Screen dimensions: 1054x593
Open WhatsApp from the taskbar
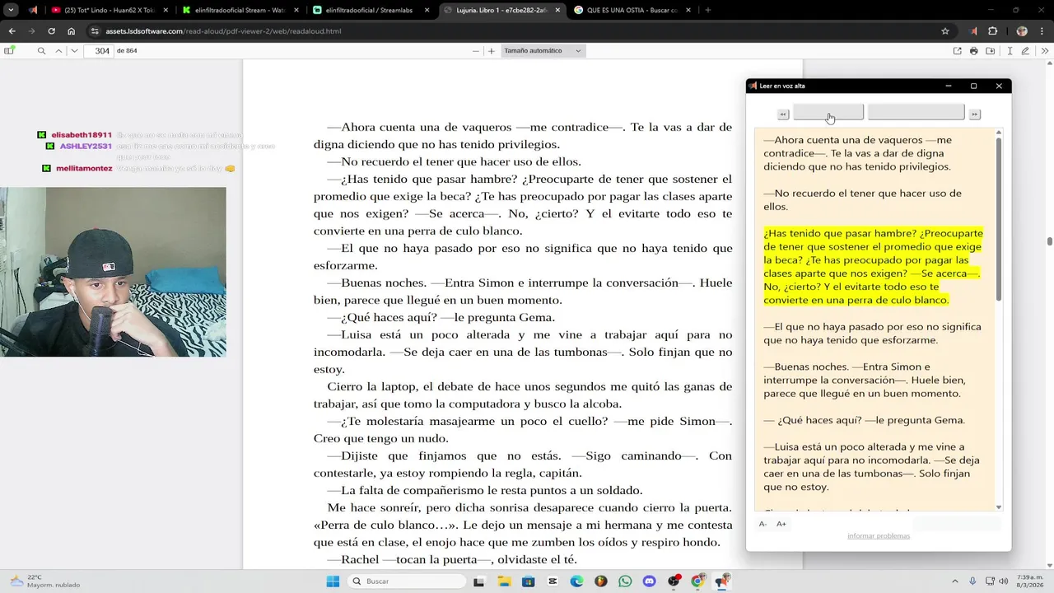(625, 581)
